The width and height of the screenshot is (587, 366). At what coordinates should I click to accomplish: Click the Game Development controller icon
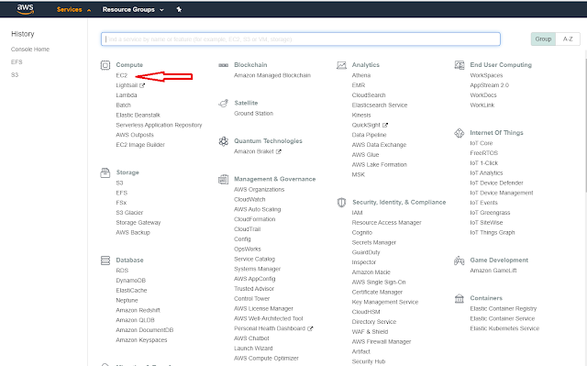click(460, 261)
